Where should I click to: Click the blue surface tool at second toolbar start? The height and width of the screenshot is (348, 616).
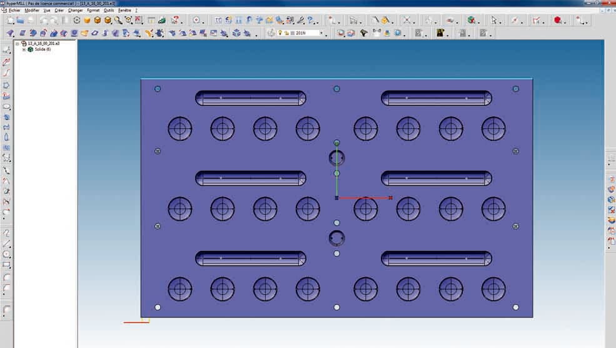pos(11,33)
